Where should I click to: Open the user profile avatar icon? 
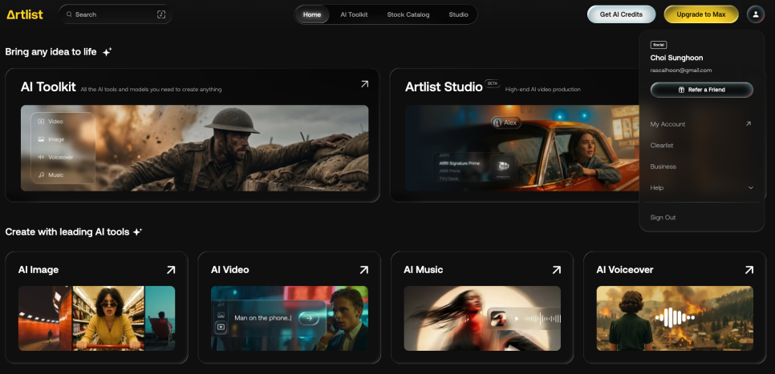(x=755, y=14)
